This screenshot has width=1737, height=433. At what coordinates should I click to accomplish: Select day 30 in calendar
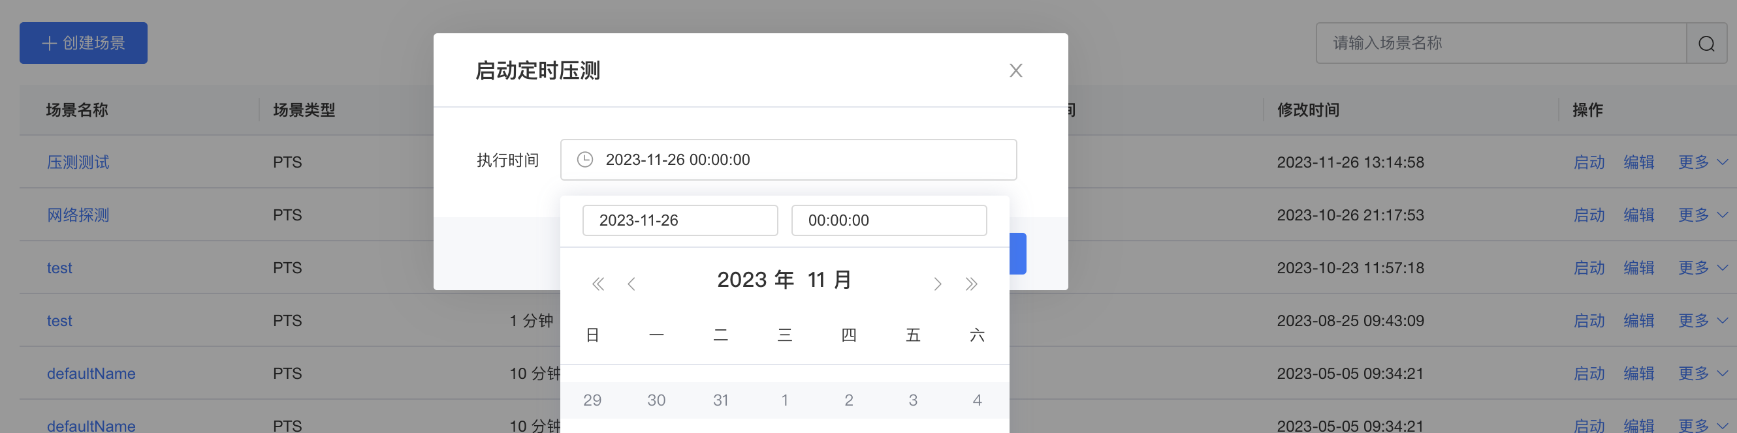(x=656, y=400)
